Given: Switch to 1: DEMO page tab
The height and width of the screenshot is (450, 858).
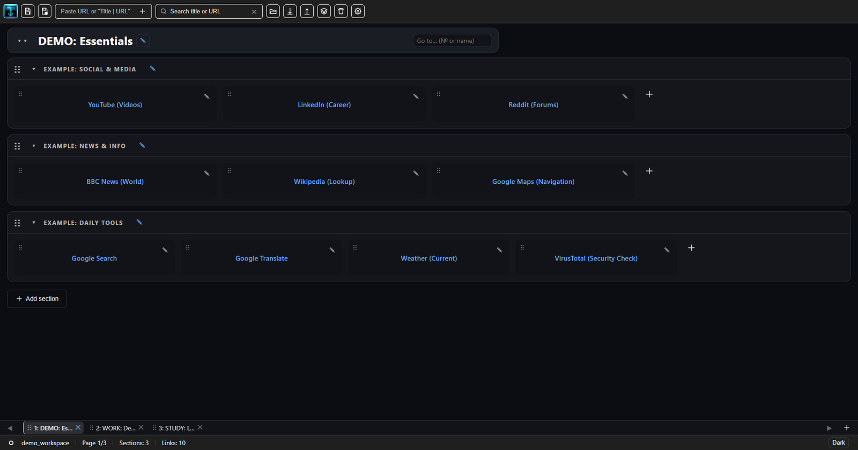Looking at the screenshot, I should 53,428.
